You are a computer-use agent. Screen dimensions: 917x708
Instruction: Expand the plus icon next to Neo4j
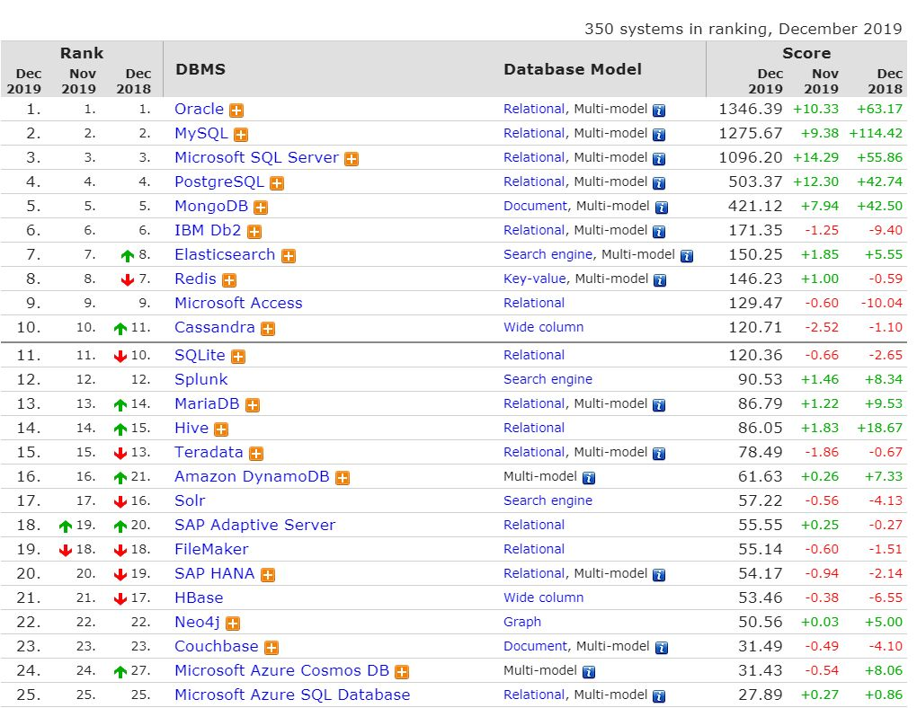click(x=233, y=624)
